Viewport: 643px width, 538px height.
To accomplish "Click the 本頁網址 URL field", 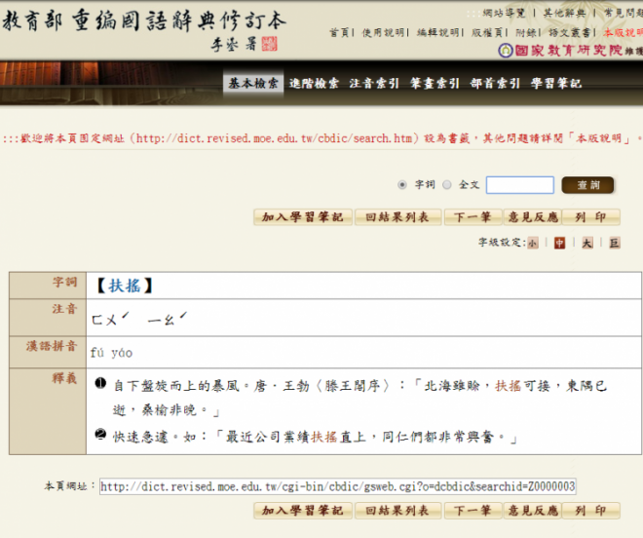I will click(338, 486).
